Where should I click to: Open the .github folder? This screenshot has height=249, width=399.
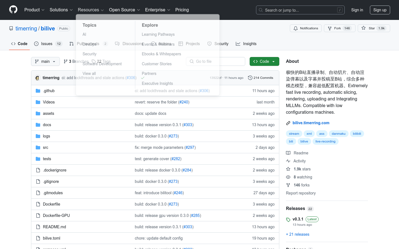[49, 91]
